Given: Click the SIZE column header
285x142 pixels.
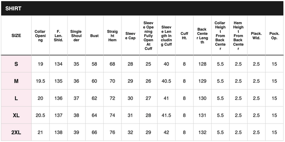Looking at the screenshot, I should (16, 36).
